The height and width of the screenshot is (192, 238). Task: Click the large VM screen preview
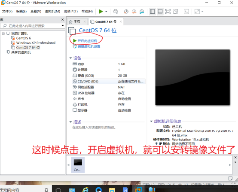[x=192, y=77]
